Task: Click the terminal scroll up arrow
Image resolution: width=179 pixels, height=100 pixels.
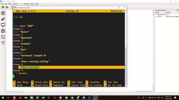Action: (126, 11)
